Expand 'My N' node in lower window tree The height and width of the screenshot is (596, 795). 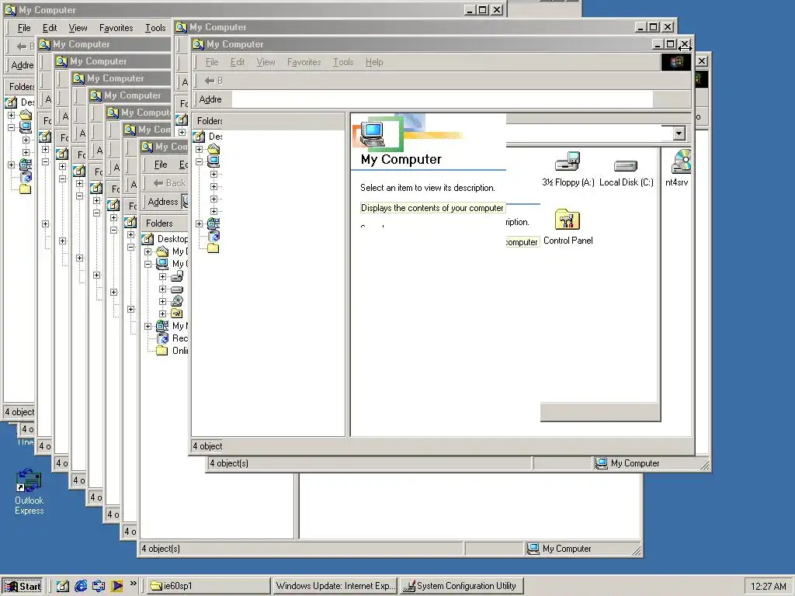click(148, 326)
